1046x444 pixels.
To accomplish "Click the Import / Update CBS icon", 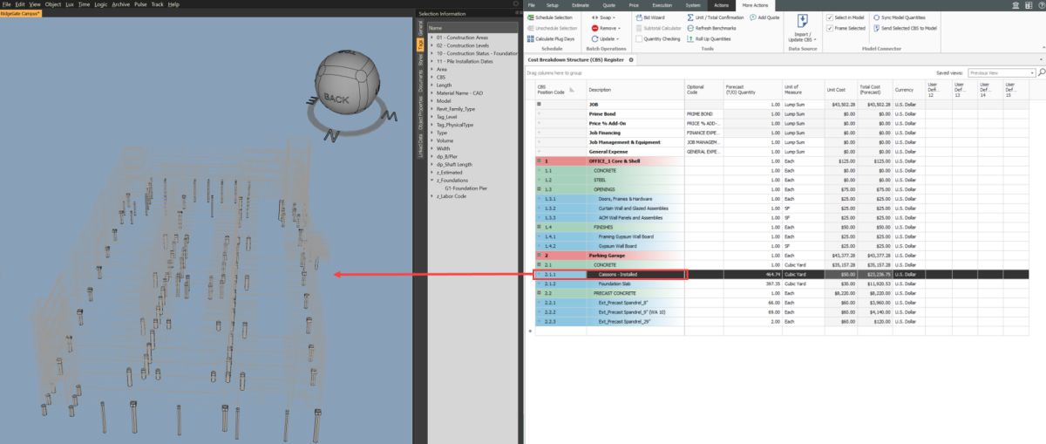I will pos(802,22).
